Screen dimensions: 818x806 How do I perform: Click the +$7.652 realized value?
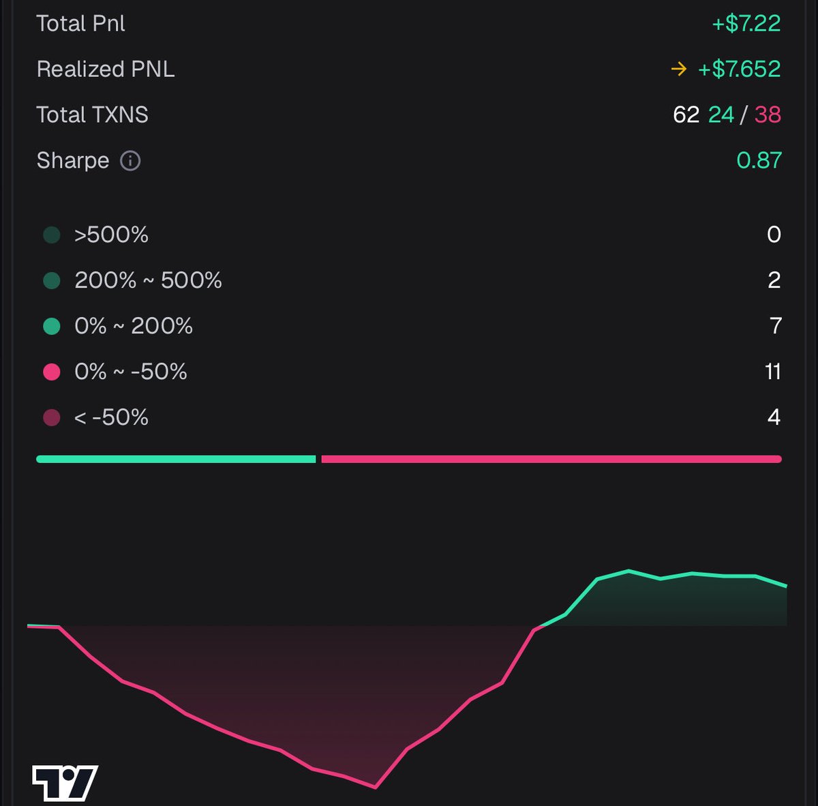pos(739,69)
